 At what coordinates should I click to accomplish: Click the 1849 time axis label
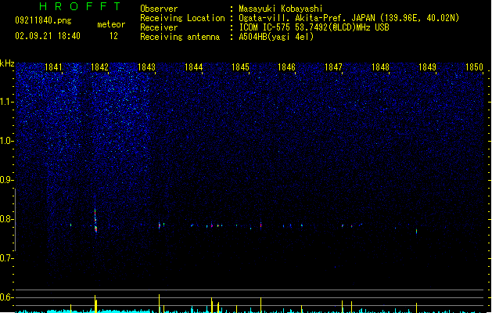[x=427, y=67]
